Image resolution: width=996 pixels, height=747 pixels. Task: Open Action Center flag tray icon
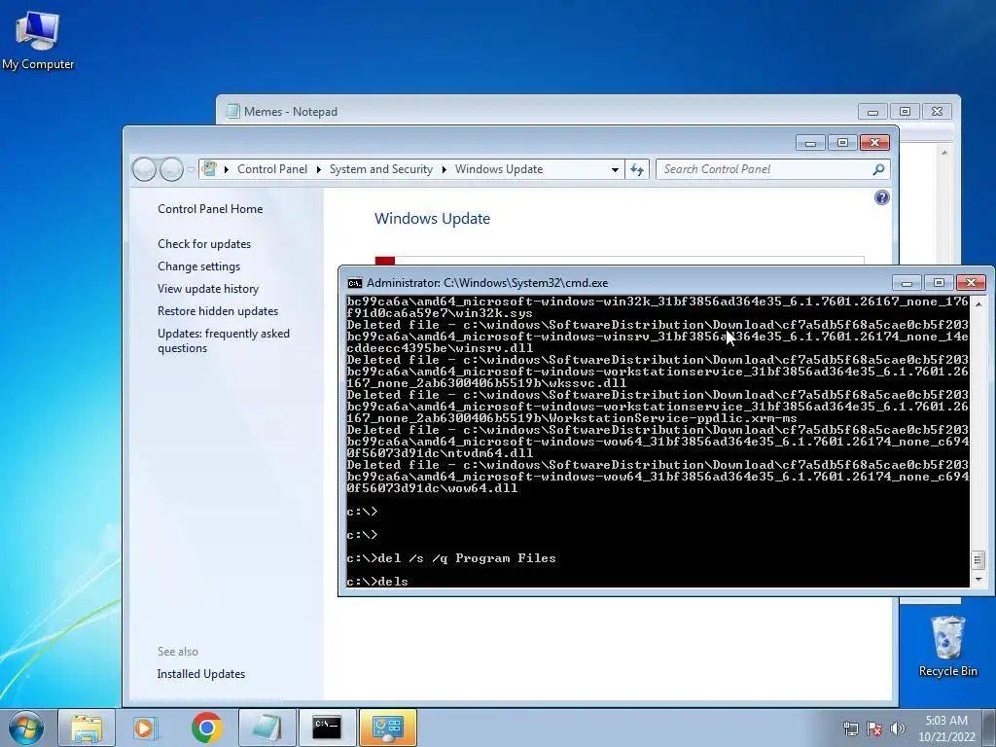click(x=874, y=729)
